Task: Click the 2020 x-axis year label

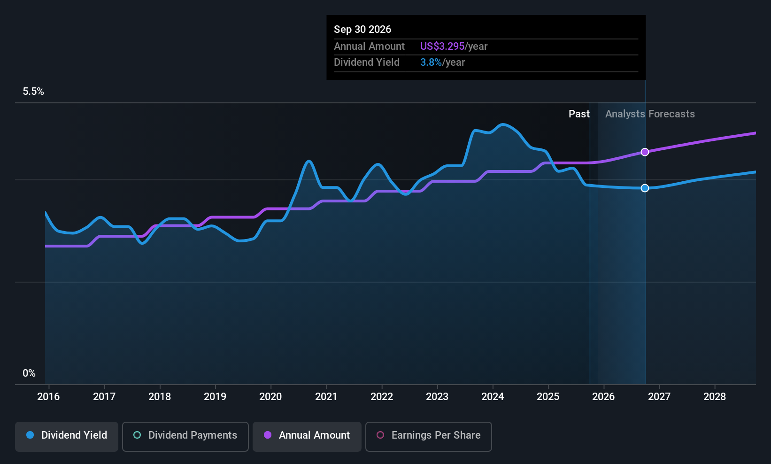Action: pyautogui.click(x=270, y=397)
